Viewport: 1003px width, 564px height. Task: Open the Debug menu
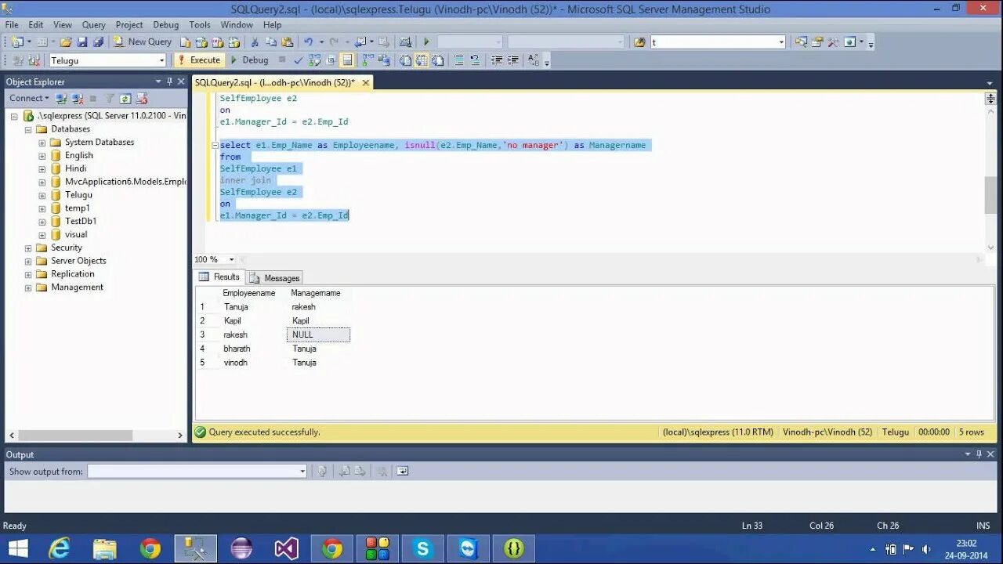coord(166,25)
